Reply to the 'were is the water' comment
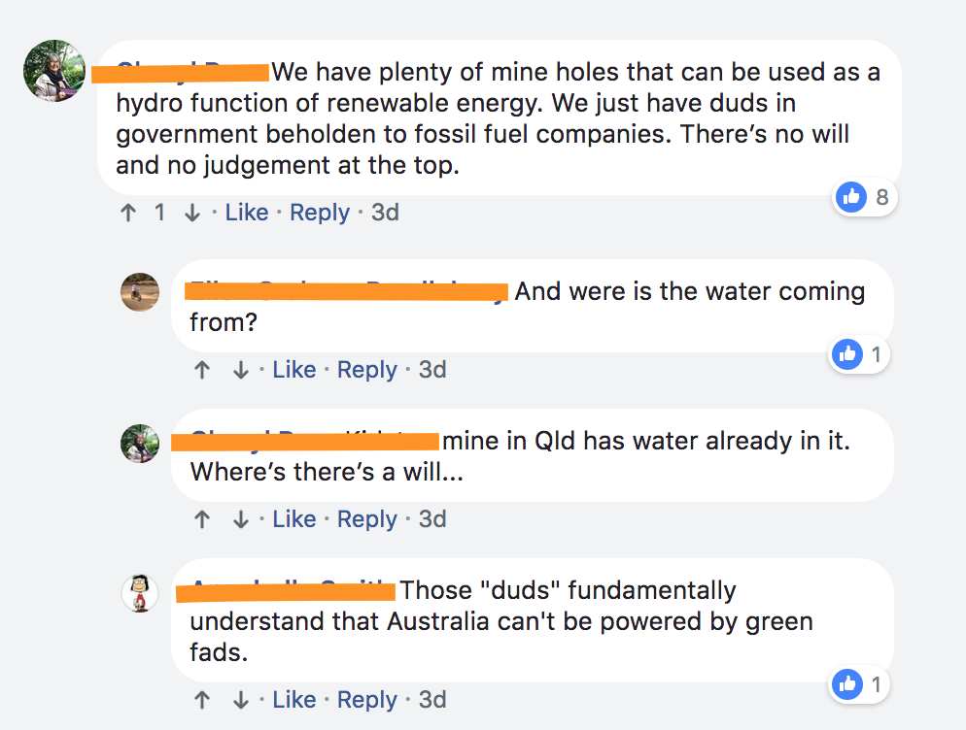The image size is (966, 730). [367, 370]
